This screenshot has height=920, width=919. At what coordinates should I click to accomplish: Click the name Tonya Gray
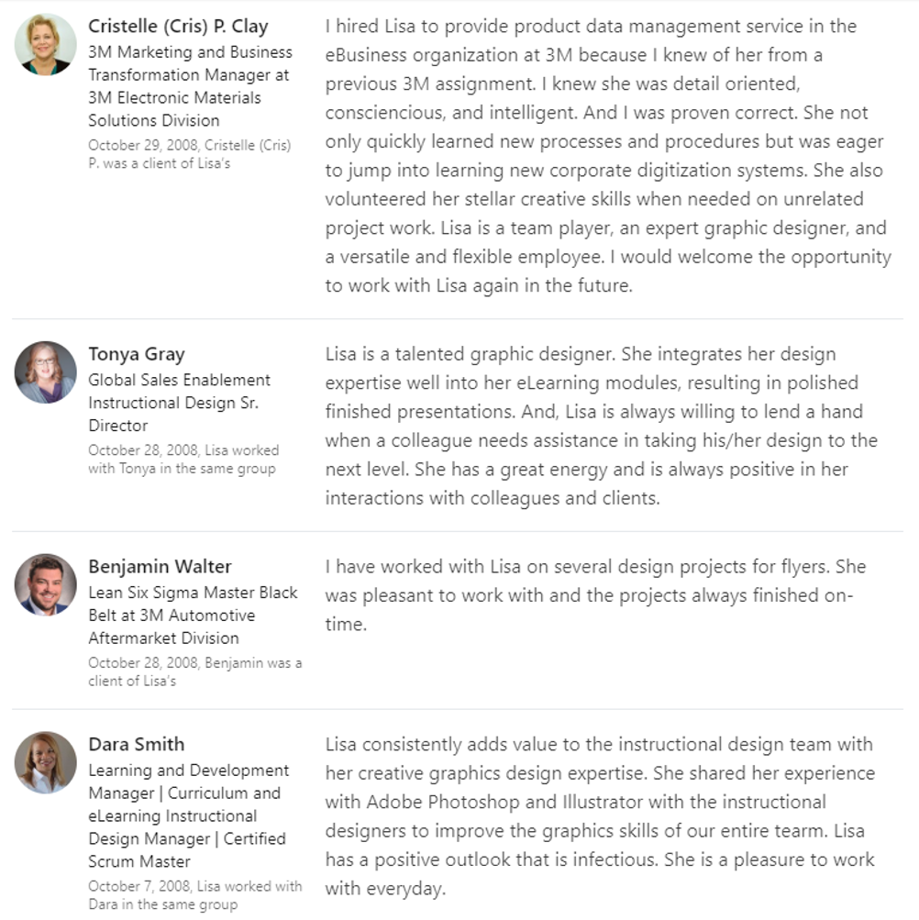coord(136,354)
